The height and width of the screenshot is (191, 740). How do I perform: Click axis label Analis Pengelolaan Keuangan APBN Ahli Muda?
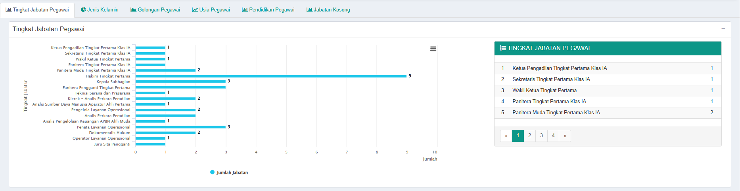click(86, 121)
